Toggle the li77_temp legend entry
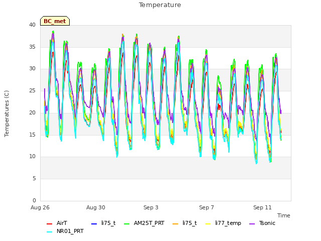 tap(223, 223)
